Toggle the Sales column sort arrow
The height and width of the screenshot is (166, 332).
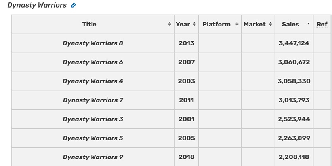click(x=309, y=23)
